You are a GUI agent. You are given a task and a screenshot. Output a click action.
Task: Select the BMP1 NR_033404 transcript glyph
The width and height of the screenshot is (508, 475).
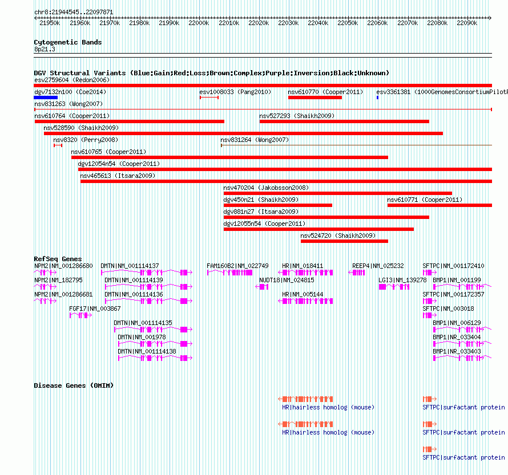tap(462, 344)
